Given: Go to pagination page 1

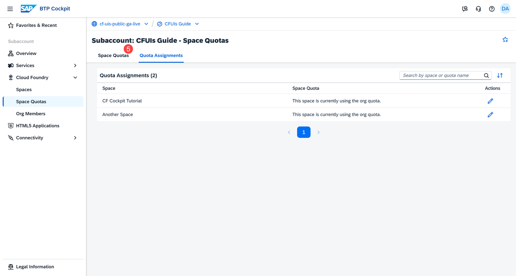Looking at the screenshot, I should [x=304, y=132].
